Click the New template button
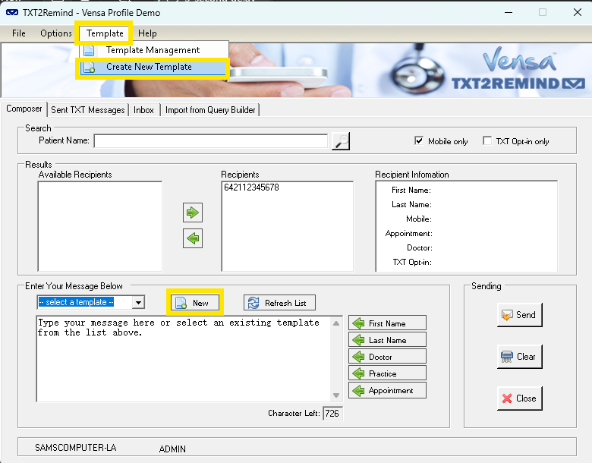592x463 pixels. (195, 303)
